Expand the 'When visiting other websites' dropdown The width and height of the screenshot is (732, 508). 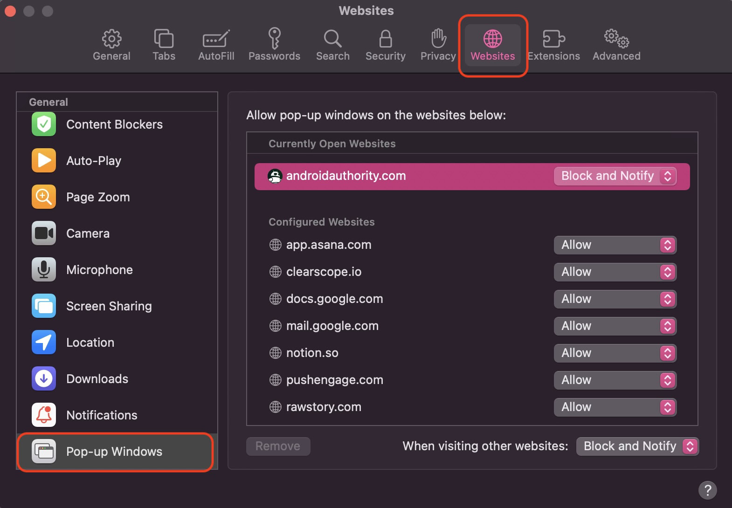(637, 446)
